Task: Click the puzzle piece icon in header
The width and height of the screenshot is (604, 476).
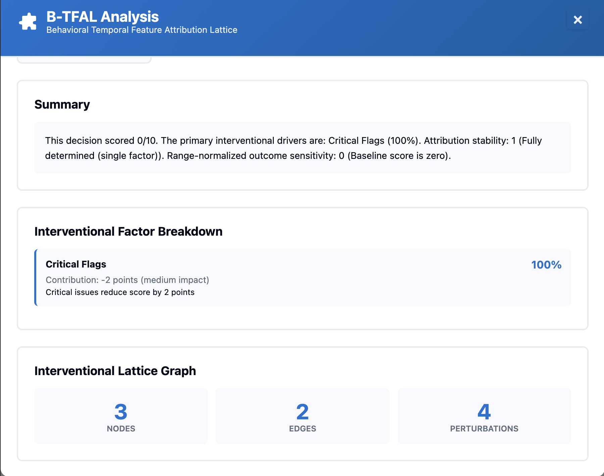Action: click(28, 22)
